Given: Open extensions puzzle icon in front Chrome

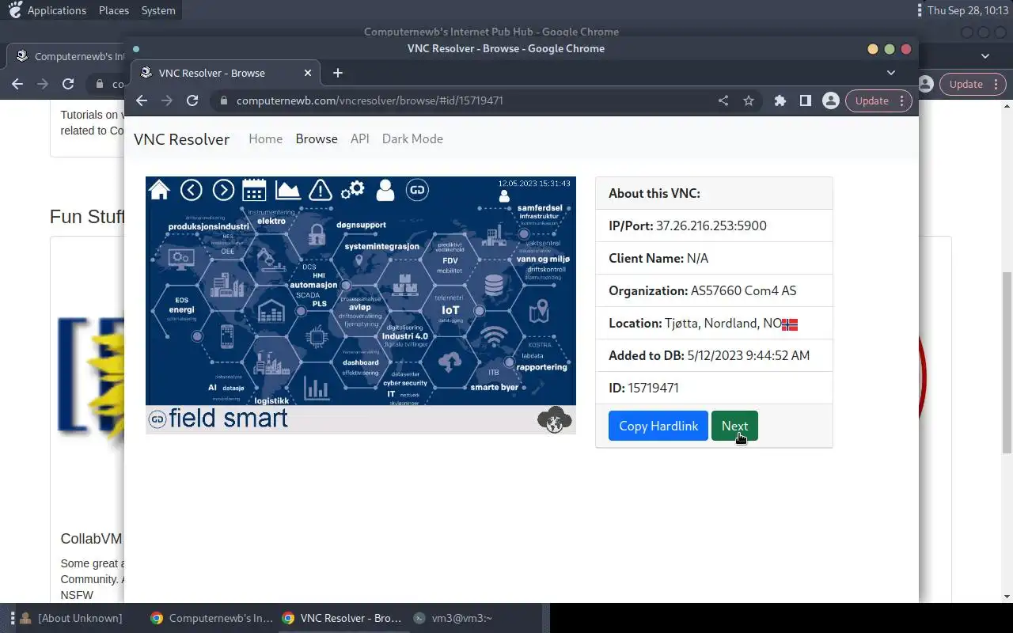Looking at the screenshot, I should click(780, 100).
